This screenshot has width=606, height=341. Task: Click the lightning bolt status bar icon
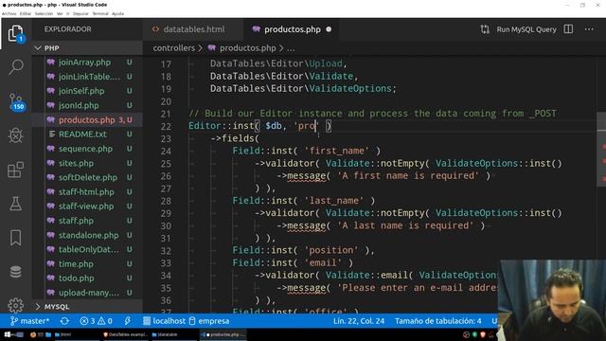pos(127,321)
